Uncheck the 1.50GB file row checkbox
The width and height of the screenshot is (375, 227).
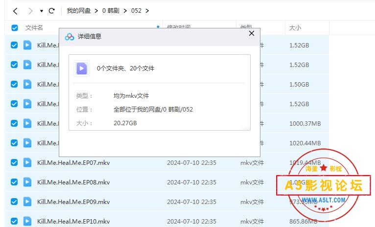(14, 84)
